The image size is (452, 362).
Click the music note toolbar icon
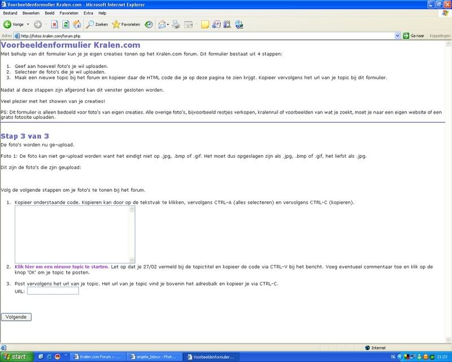coord(216,24)
